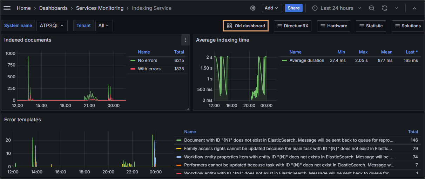Viewport: 425px width, 179px height.
Task: Open the Old dashboard link
Action: (x=246, y=26)
